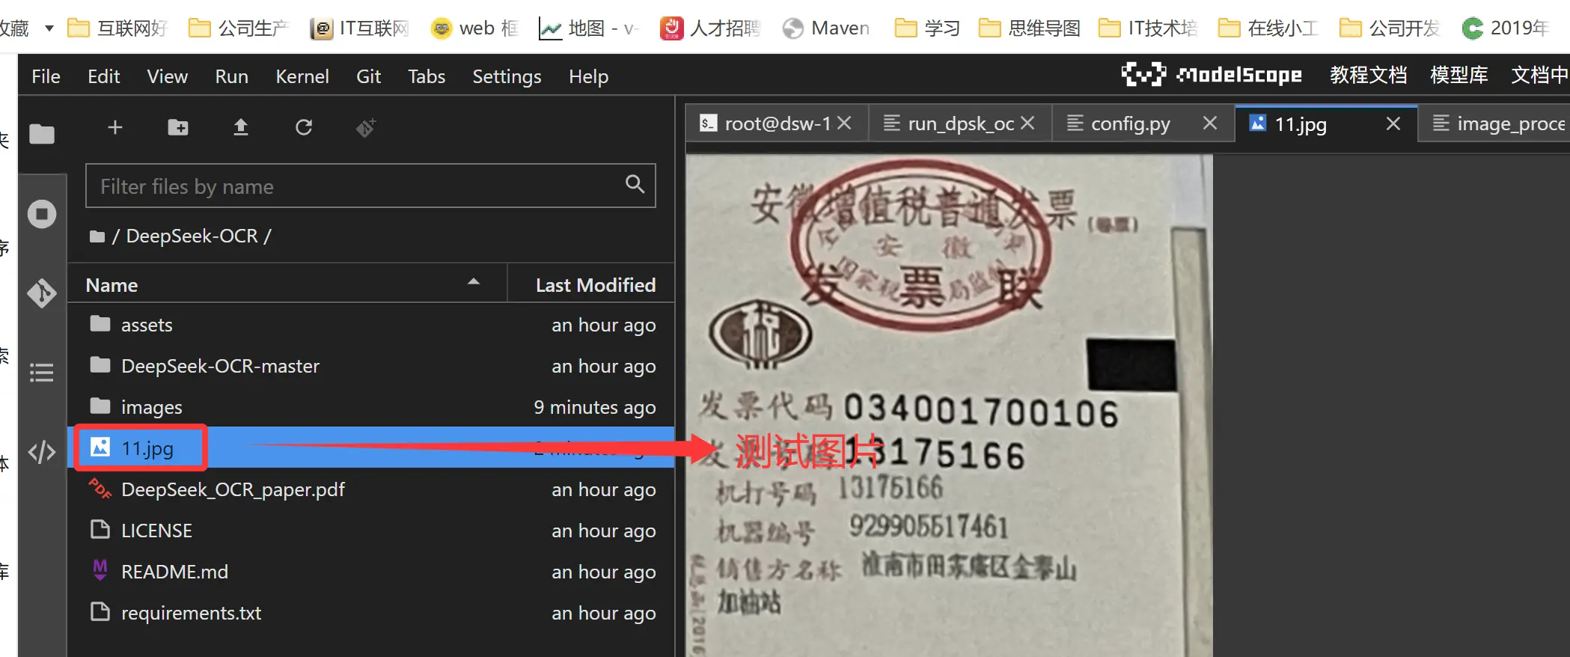Open the Maven bookmark
The height and width of the screenshot is (657, 1570).
click(x=826, y=28)
